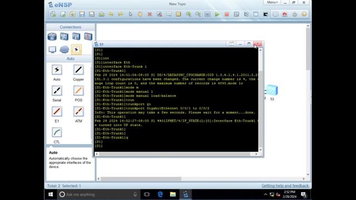Click the Undo arrow toolbar icon
Image resolution: width=356 pixels, height=200 pixels.
point(111,14)
